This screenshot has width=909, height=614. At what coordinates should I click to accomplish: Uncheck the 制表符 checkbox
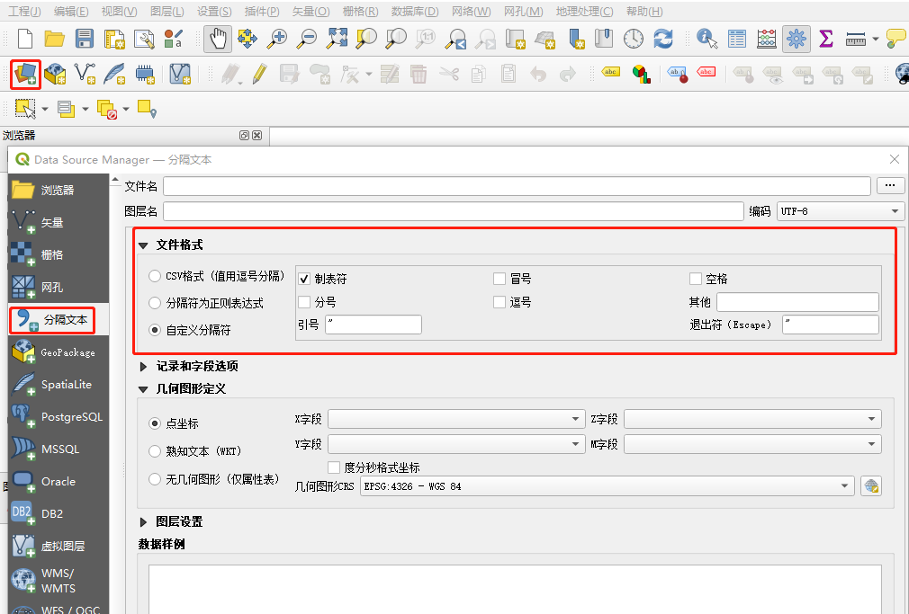coord(304,279)
